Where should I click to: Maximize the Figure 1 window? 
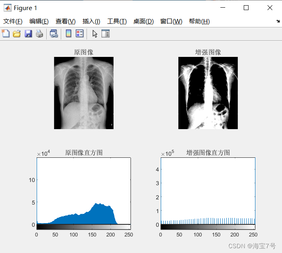246,8
